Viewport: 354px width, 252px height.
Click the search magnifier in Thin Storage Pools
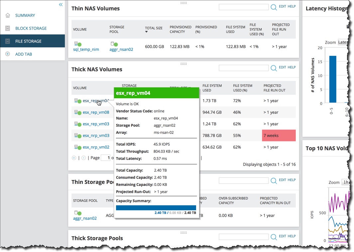click(274, 181)
